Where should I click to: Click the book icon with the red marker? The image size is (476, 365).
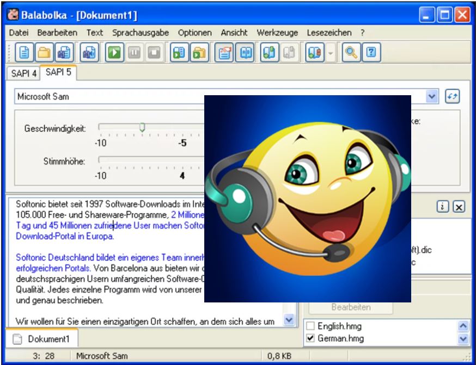coord(315,52)
